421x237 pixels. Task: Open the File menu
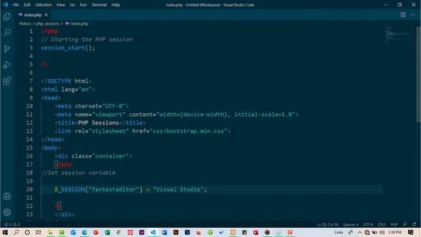pos(16,5)
